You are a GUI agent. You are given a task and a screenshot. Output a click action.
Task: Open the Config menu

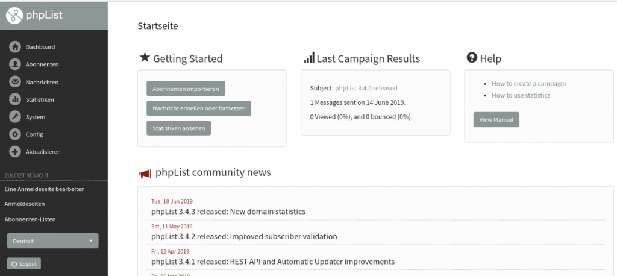34,134
